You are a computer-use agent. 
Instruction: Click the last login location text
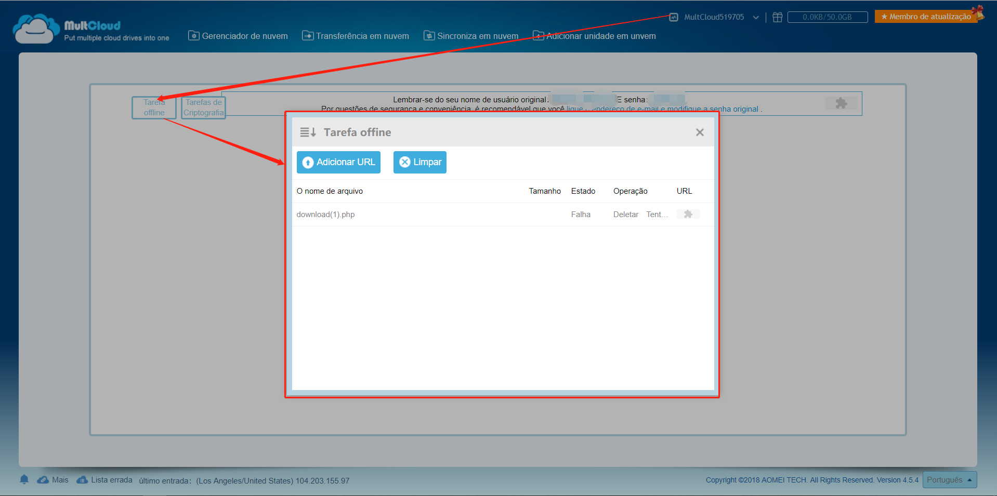pyautogui.click(x=244, y=481)
